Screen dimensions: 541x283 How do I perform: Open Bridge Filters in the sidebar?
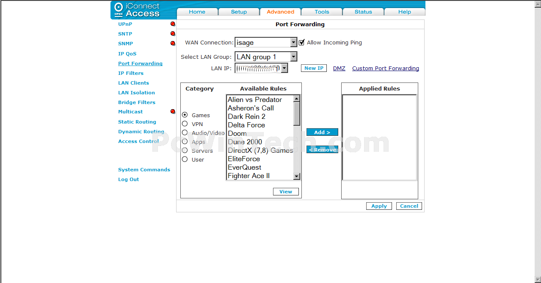click(137, 102)
